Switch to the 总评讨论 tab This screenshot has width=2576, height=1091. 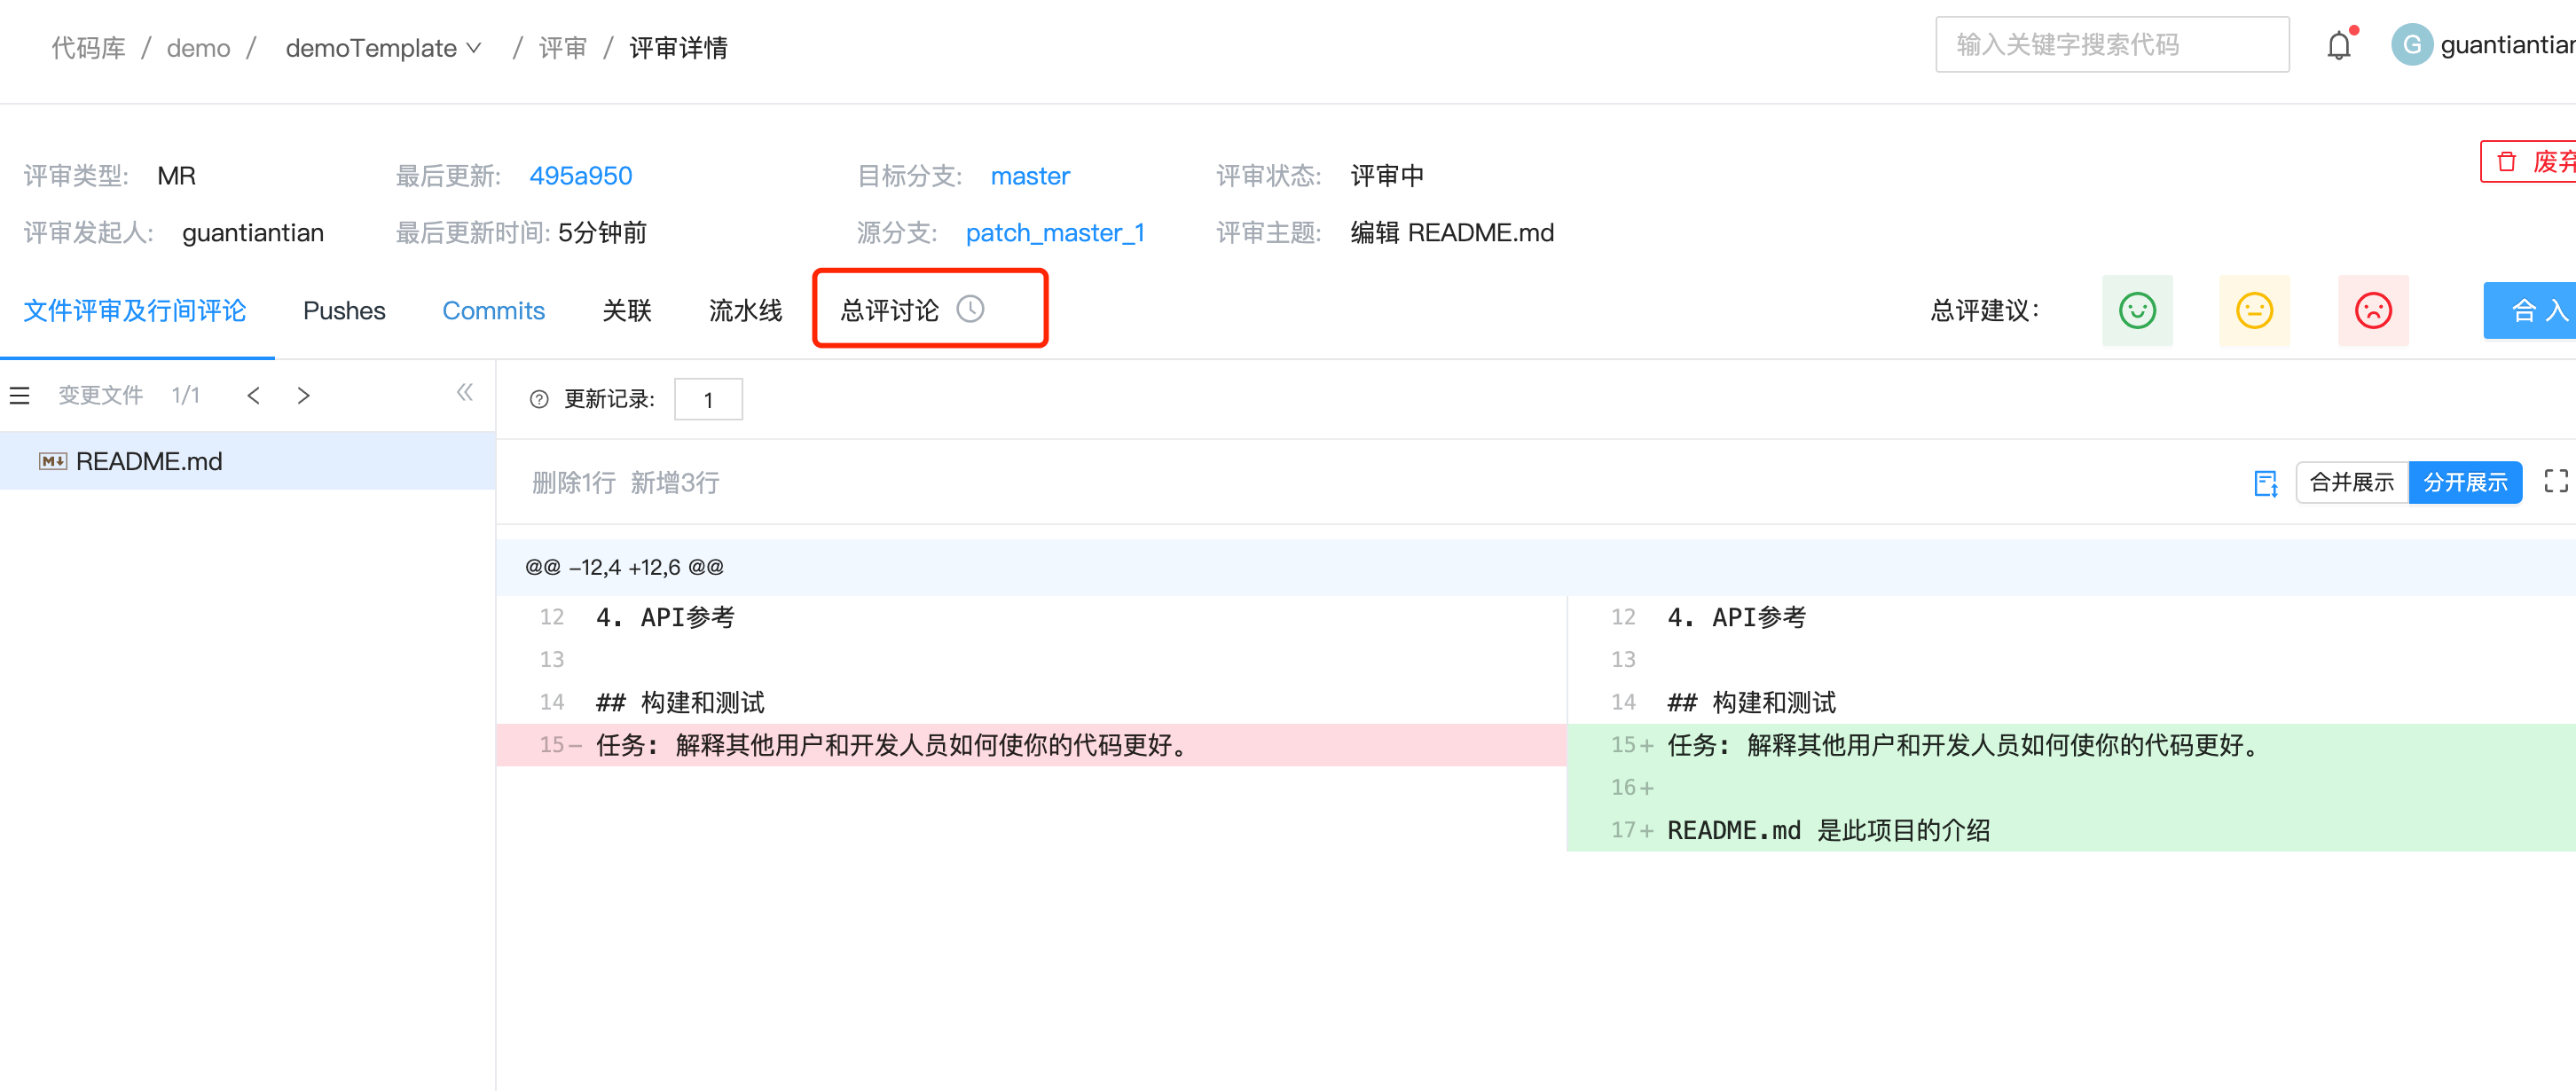pos(890,311)
